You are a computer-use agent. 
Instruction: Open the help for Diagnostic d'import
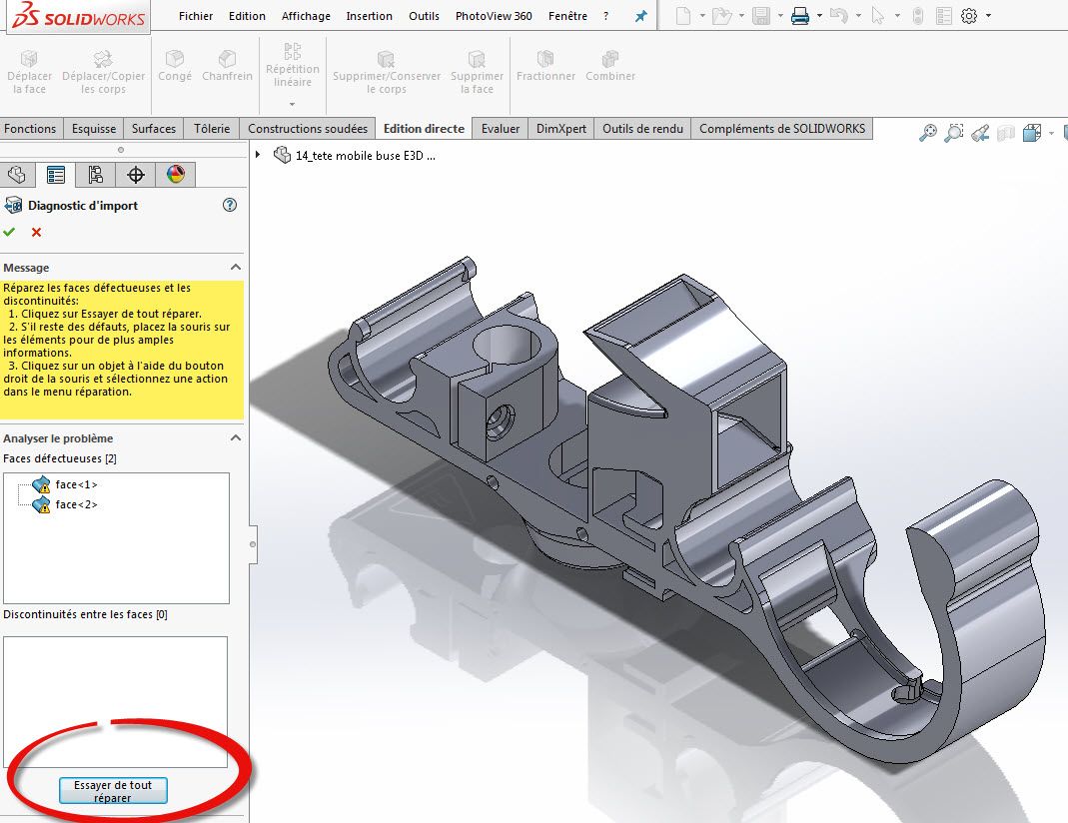230,205
